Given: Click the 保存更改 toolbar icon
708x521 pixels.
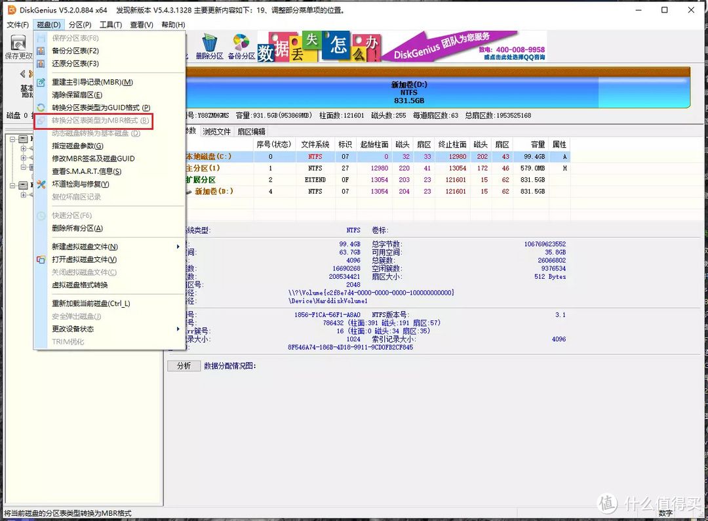Looking at the screenshot, I should point(18,43).
